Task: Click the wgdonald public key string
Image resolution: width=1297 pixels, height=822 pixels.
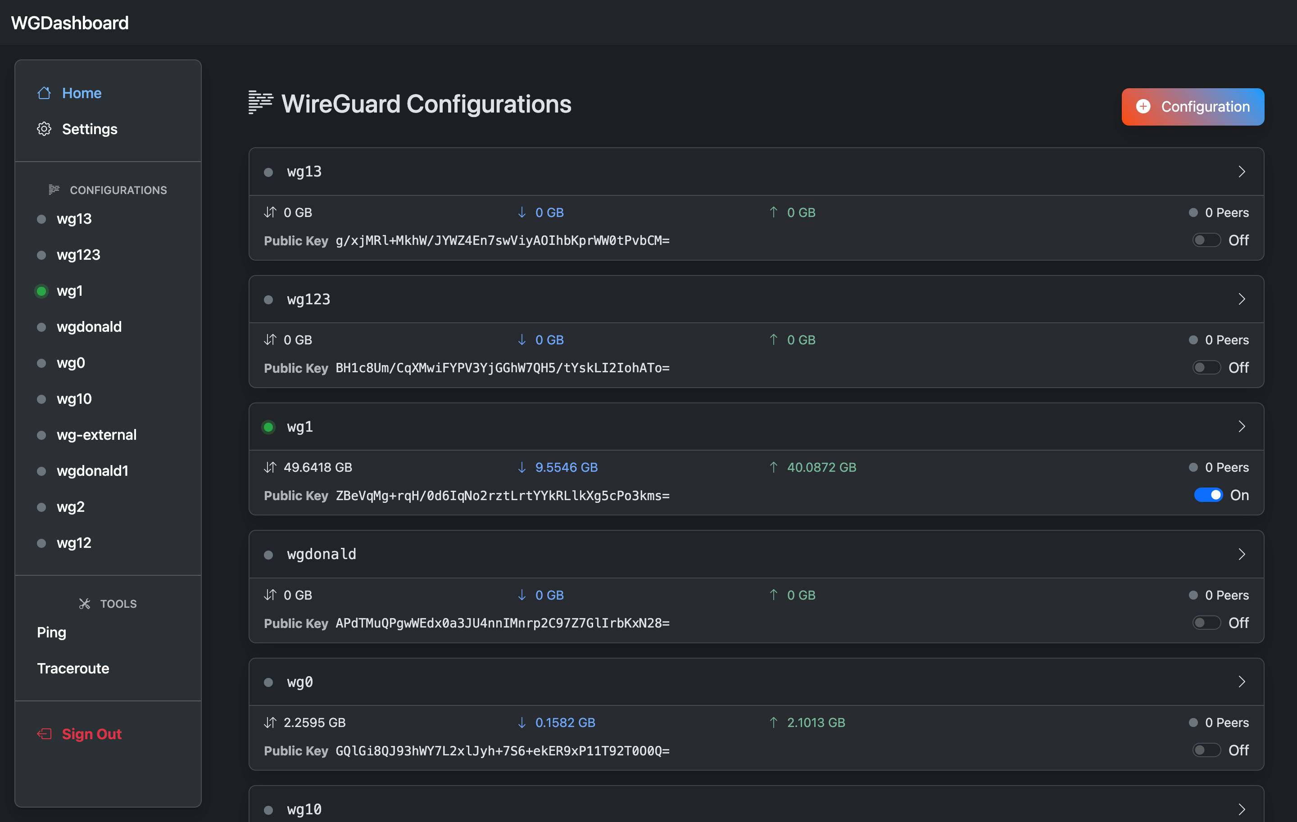Action: pyautogui.click(x=503, y=623)
